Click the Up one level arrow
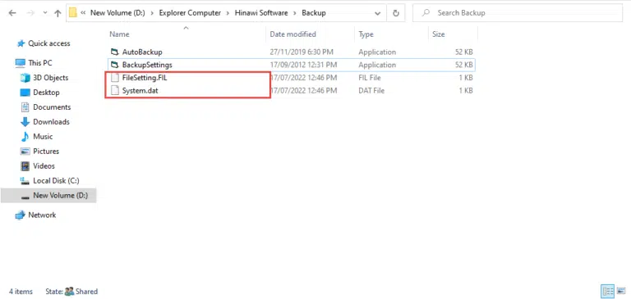The height and width of the screenshot is (299, 631). pos(58,13)
